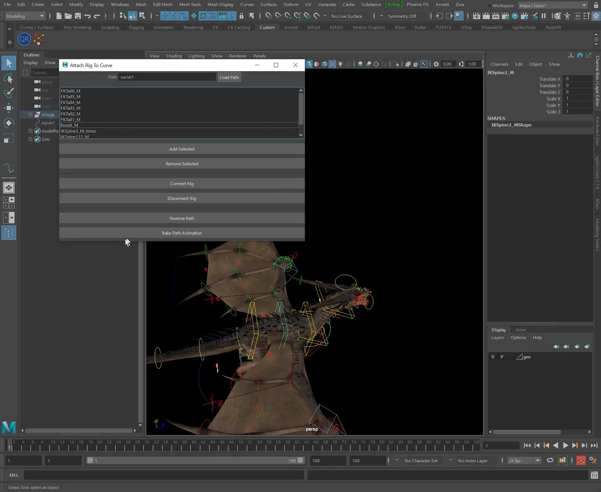Save the scene using the floppy icon

coord(78,16)
